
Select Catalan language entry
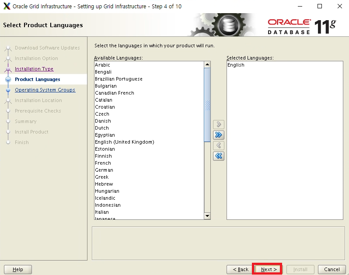pos(149,100)
